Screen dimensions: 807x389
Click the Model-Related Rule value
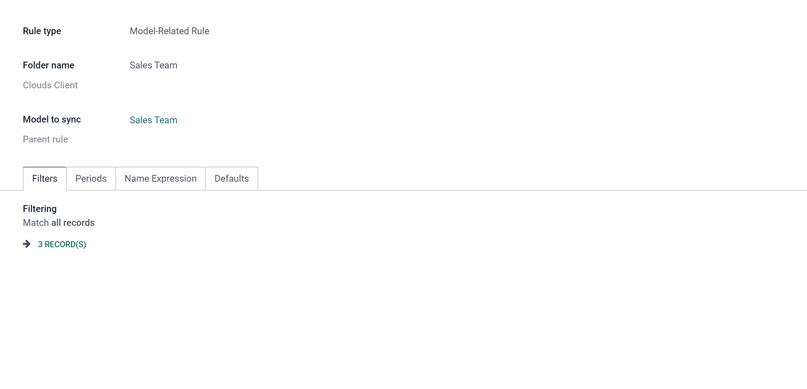[x=170, y=31]
